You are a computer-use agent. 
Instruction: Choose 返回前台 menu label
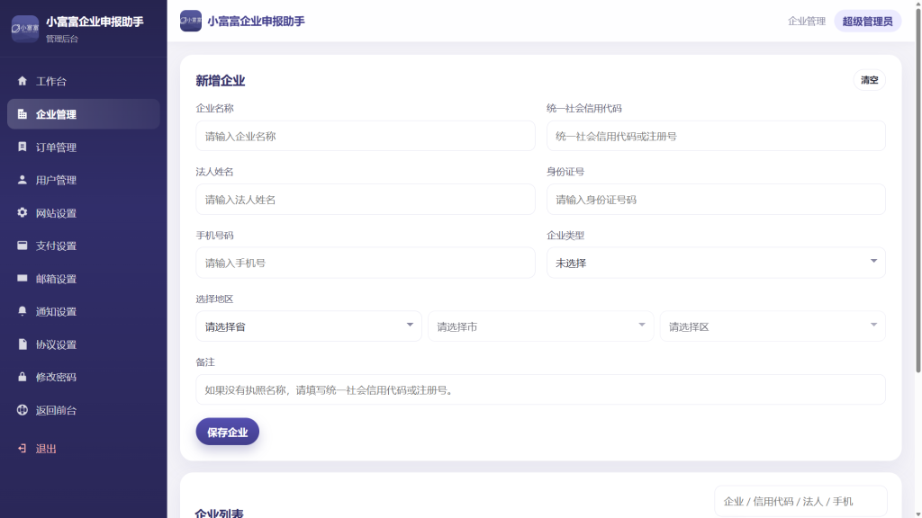click(x=56, y=410)
